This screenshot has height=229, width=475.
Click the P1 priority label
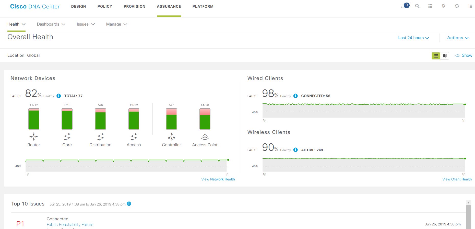click(x=20, y=224)
